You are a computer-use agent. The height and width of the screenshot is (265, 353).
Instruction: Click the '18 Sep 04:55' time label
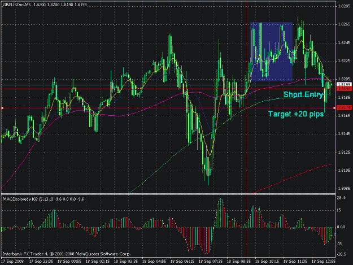click(x=154, y=262)
